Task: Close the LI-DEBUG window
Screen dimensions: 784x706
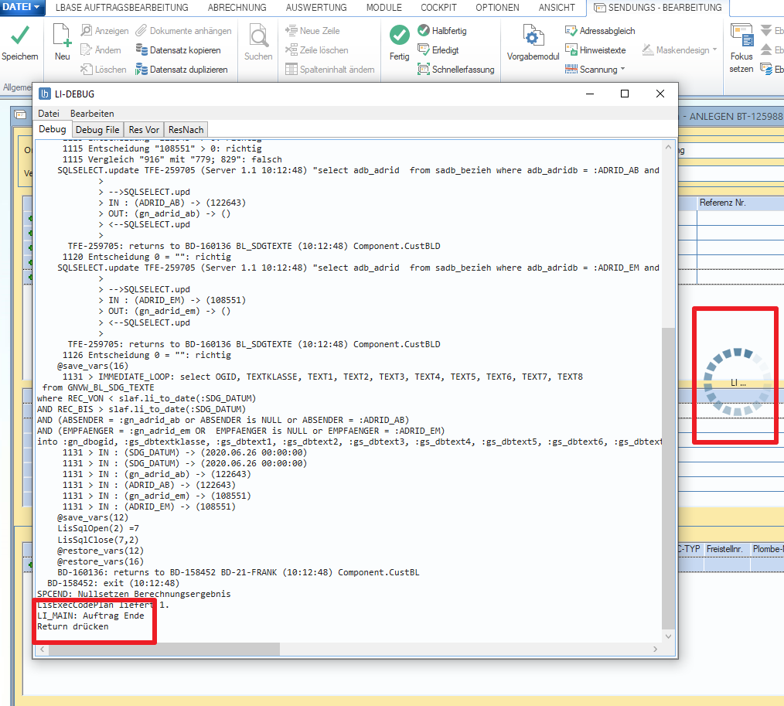Action: [x=660, y=94]
